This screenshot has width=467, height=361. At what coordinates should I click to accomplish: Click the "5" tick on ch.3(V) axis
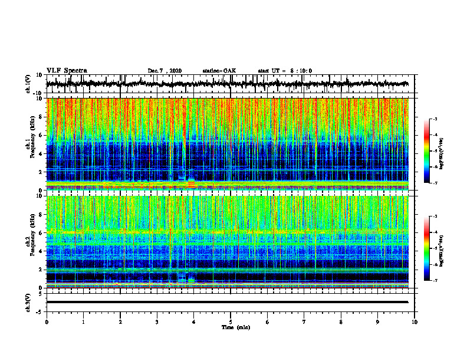pos(41,294)
